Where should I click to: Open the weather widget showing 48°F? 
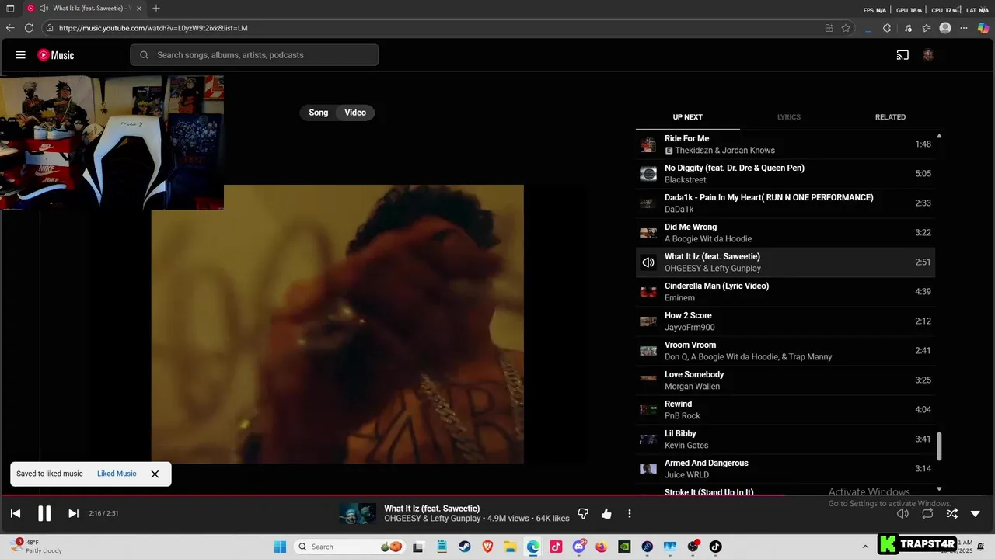pyautogui.click(x=35, y=547)
